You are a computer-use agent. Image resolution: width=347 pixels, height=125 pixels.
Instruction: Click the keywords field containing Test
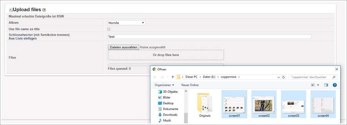coord(209,37)
